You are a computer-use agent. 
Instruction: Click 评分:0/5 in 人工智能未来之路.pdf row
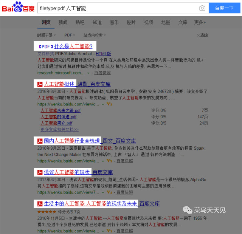158,110
